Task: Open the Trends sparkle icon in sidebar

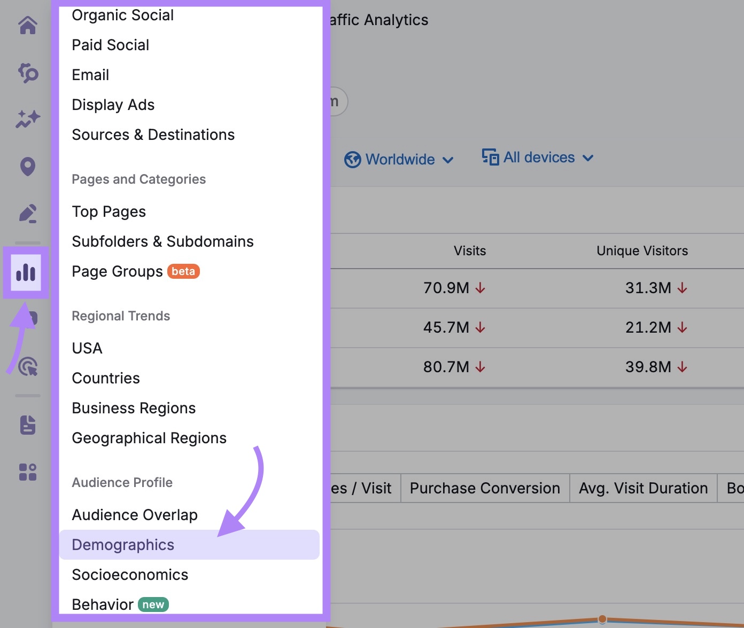Action: point(27,119)
